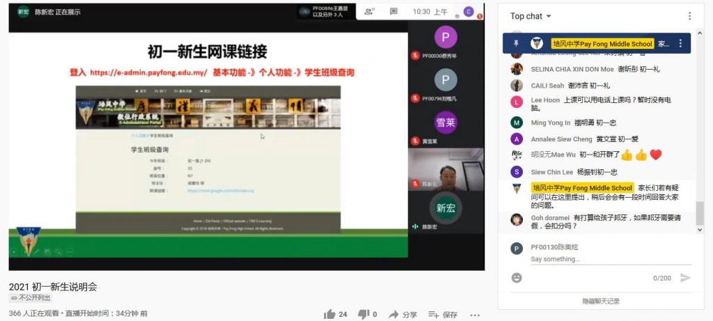Click the muted mic icon beside PF00030蔡秀琴
Viewport: 713px width, 321px height.
click(415, 56)
